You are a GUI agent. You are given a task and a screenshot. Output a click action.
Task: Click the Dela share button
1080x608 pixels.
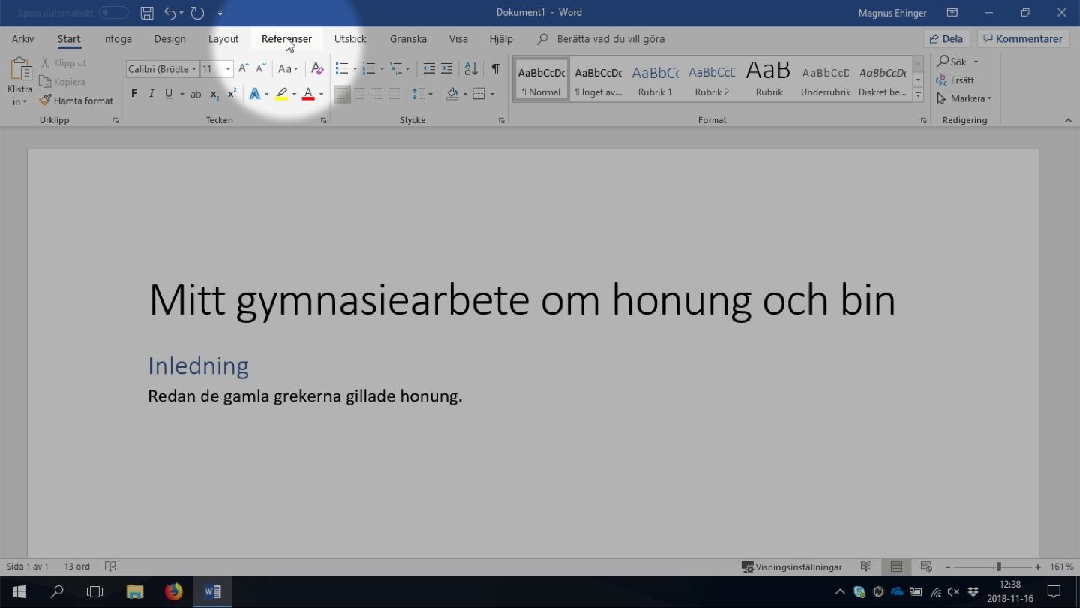946,39
